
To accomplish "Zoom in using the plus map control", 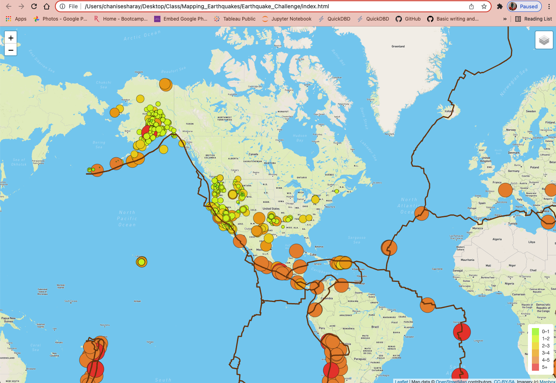I will tap(11, 37).
